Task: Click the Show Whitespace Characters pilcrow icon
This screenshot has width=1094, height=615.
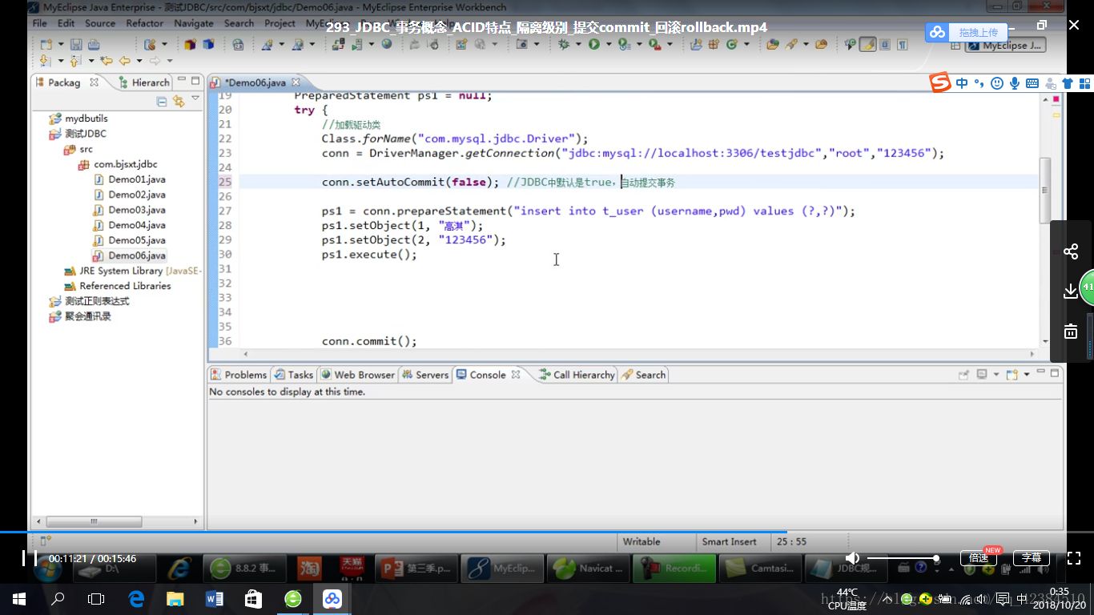Action: [903, 45]
